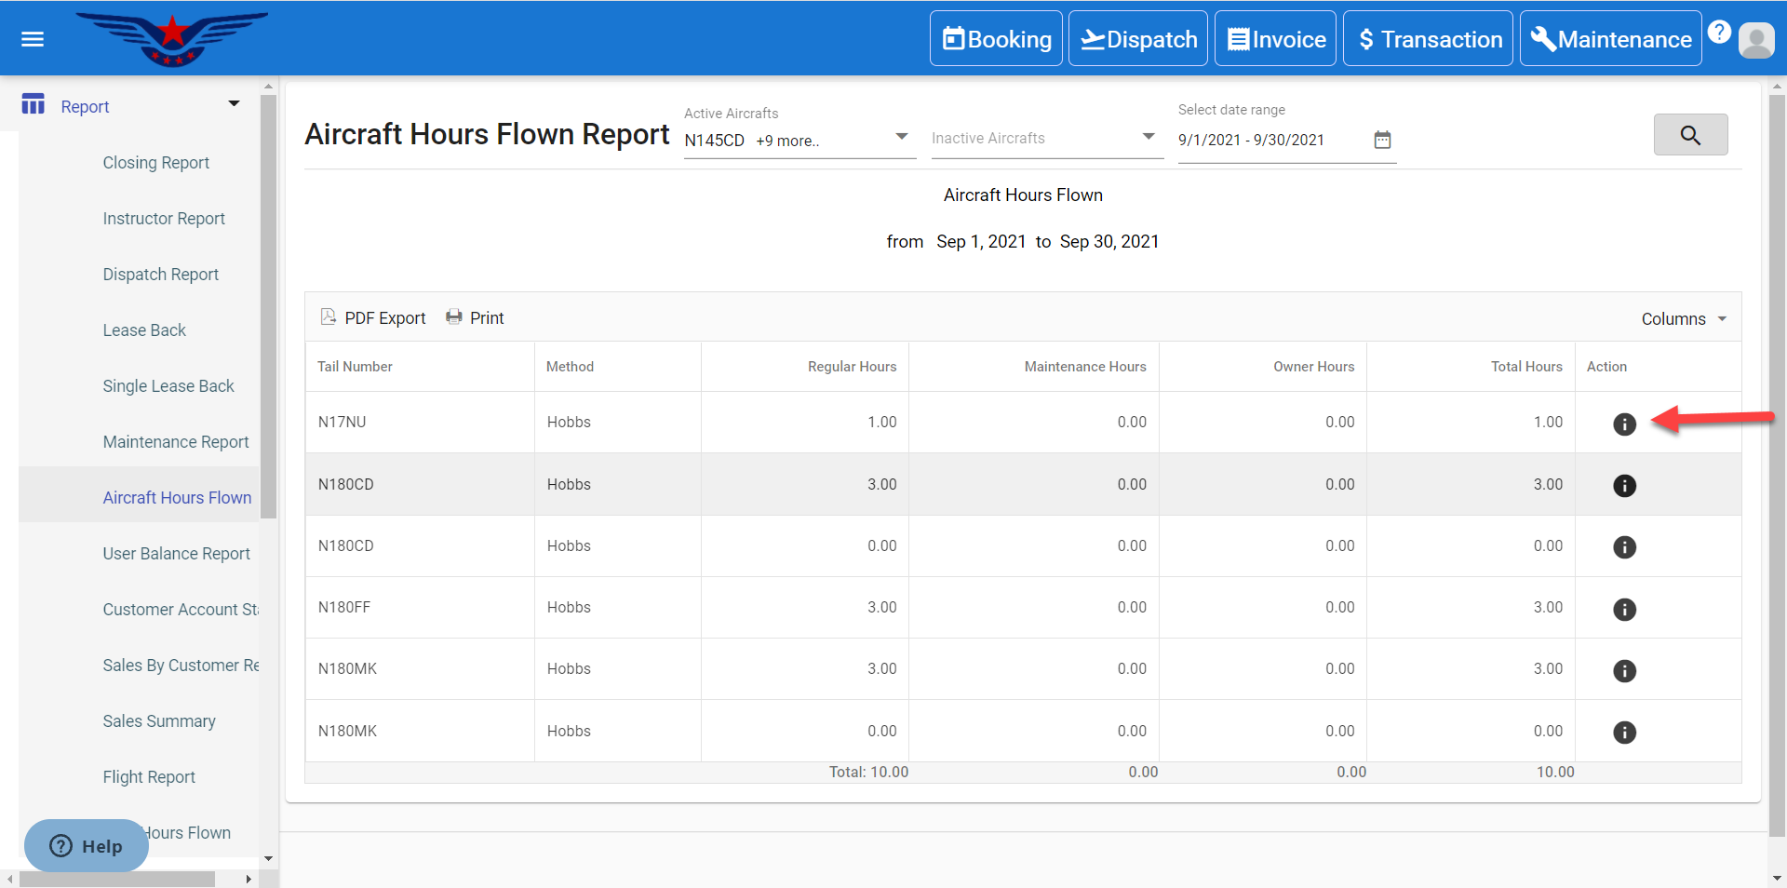The image size is (1787, 888).
Task: Click info icon for N17NU row
Action: click(x=1623, y=424)
